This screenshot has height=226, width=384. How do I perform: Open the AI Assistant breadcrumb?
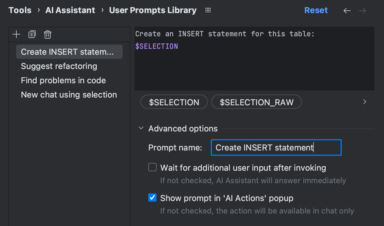pyautogui.click(x=70, y=10)
